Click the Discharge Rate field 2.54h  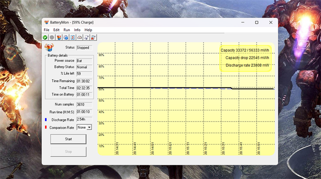point(84,119)
